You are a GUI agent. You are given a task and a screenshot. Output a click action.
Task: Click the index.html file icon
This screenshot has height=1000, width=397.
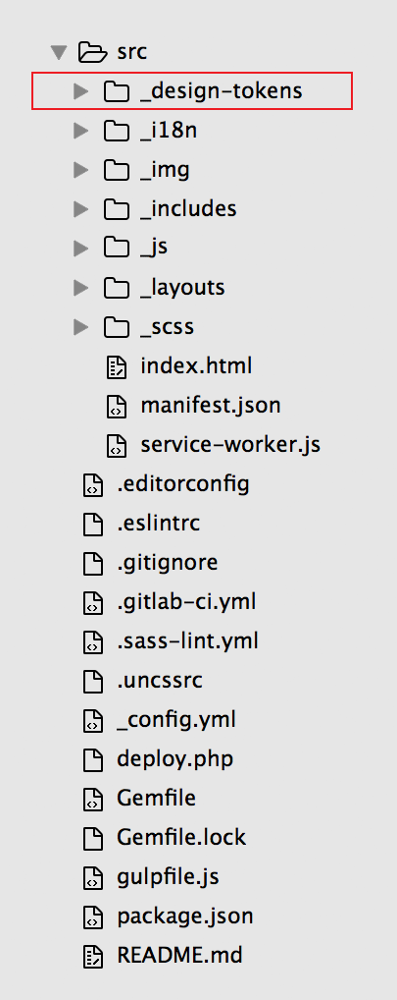tap(116, 367)
